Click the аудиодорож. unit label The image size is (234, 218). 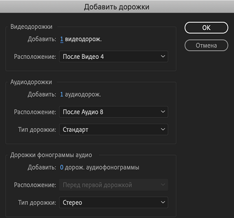coord(83,94)
